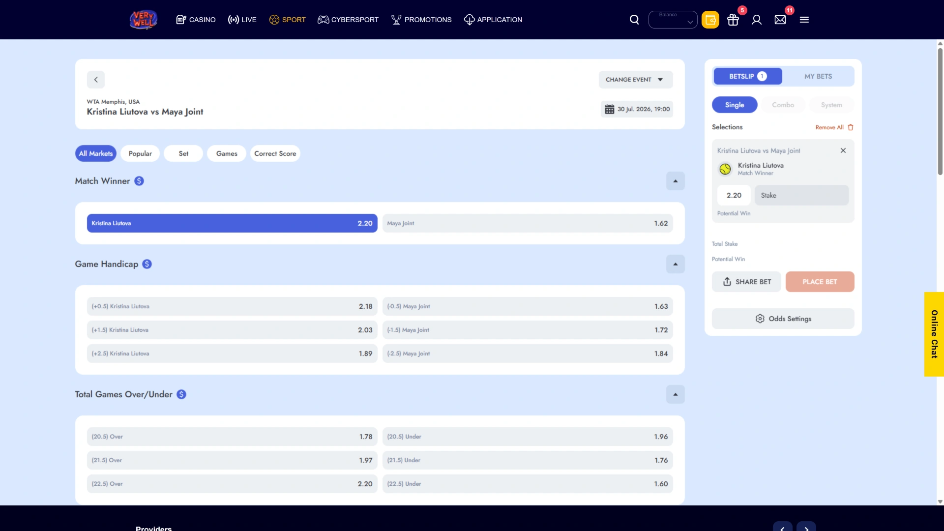Open the Live menu
Viewport: 944px width, 531px height.
coord(242,20)
